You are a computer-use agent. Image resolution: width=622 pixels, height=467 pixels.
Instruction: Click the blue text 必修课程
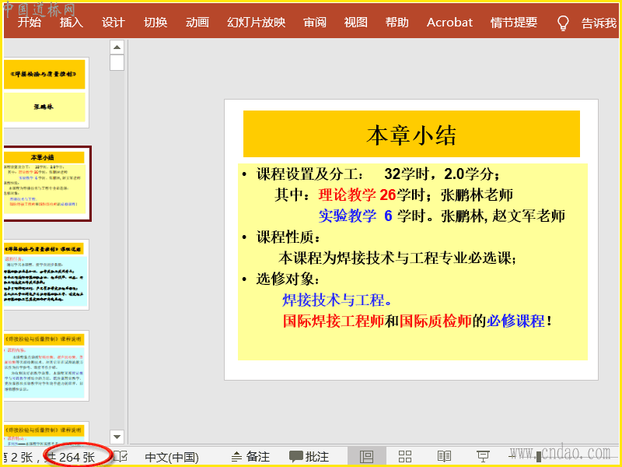tap(515, 321)
